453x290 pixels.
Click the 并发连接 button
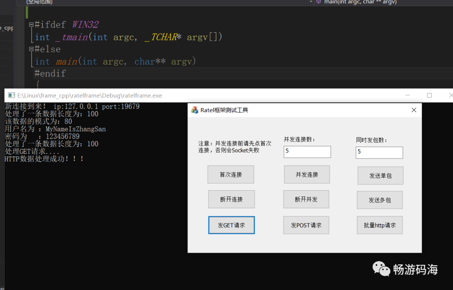307,175
